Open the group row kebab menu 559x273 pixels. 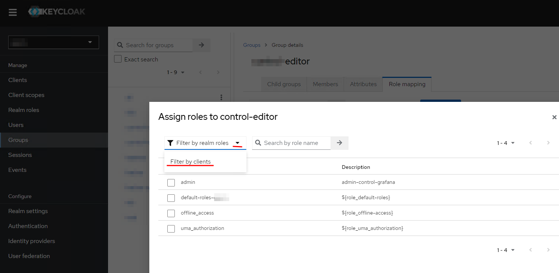click(221, 97)
